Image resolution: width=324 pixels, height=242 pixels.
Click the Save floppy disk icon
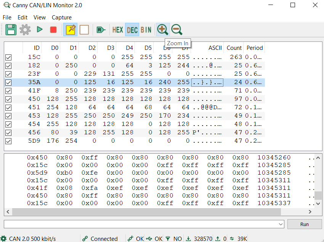[11, 30]
